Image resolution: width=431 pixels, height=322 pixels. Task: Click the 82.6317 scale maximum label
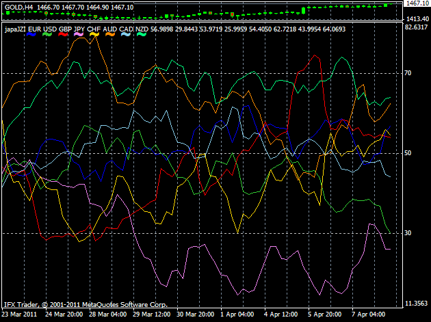(417, 27)
